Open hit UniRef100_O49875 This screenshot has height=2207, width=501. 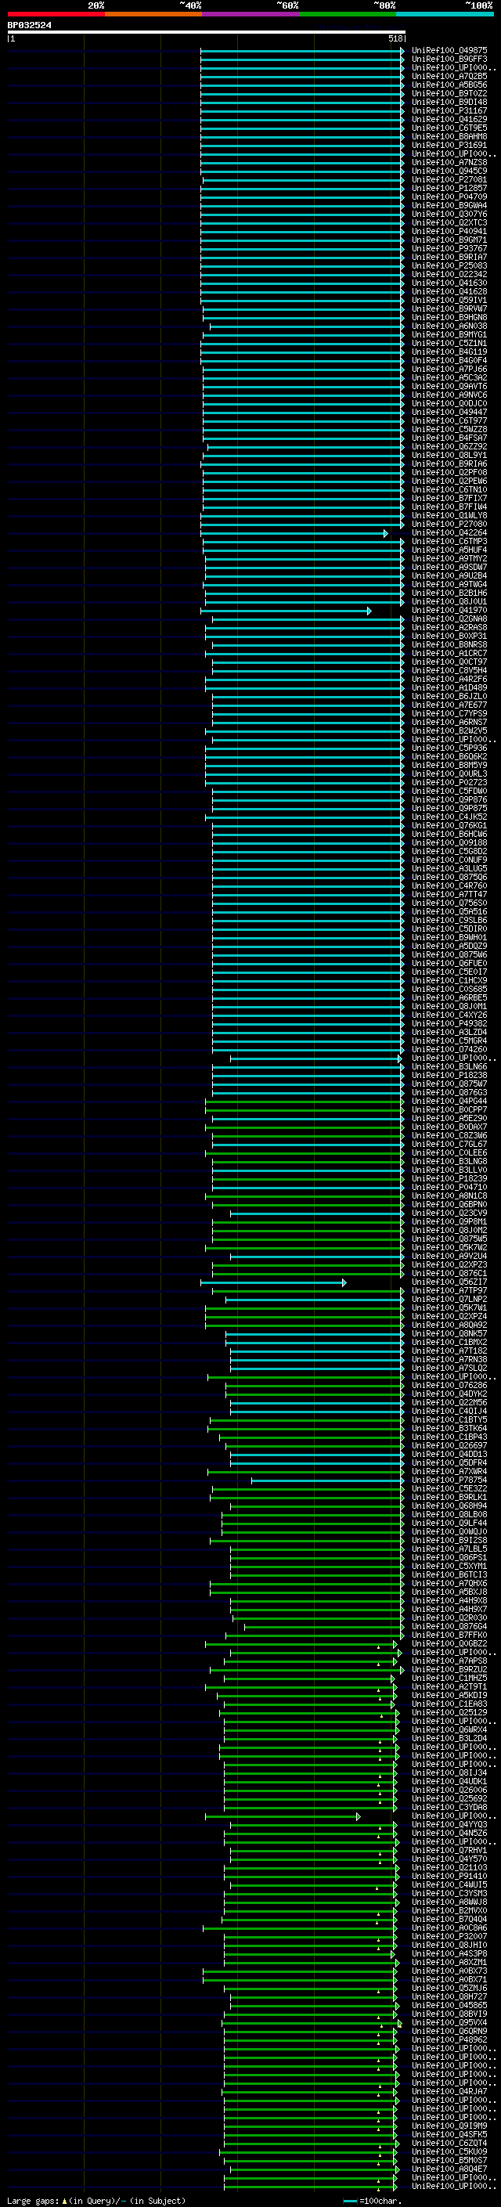[x=449, y=51]
